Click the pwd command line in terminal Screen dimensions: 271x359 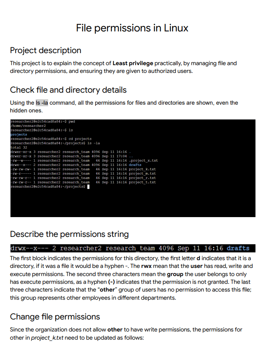[43, 121]
